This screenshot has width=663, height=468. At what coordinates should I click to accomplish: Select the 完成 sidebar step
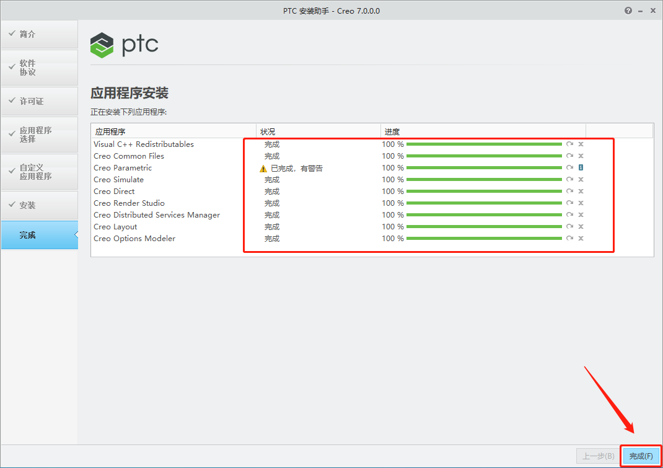tap(39, 235)
